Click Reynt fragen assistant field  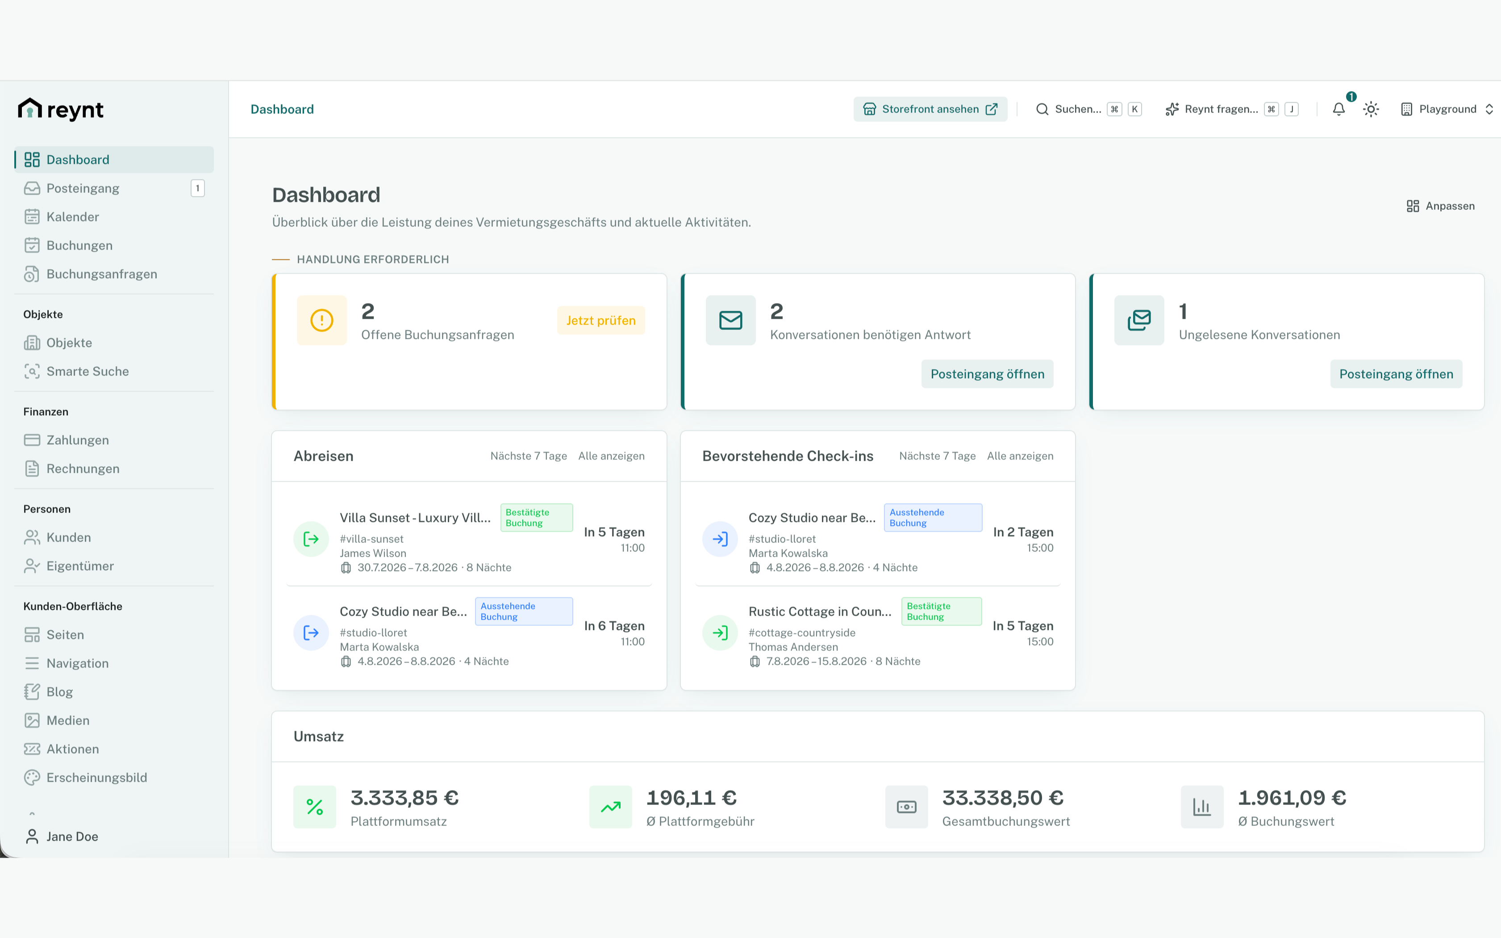1231,109
